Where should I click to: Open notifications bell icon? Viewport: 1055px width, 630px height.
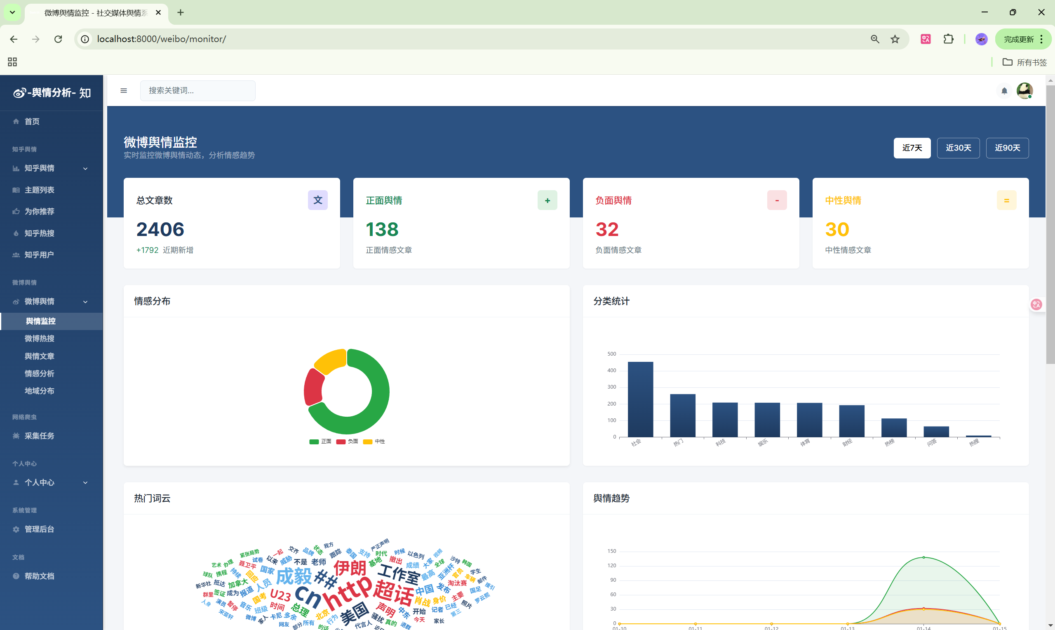[x=1004, y=91]
